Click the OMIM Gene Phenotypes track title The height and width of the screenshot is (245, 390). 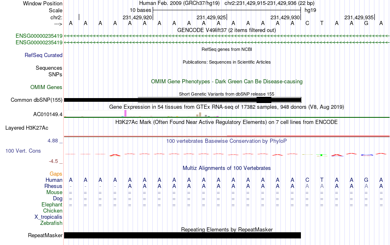pos(227,82)
